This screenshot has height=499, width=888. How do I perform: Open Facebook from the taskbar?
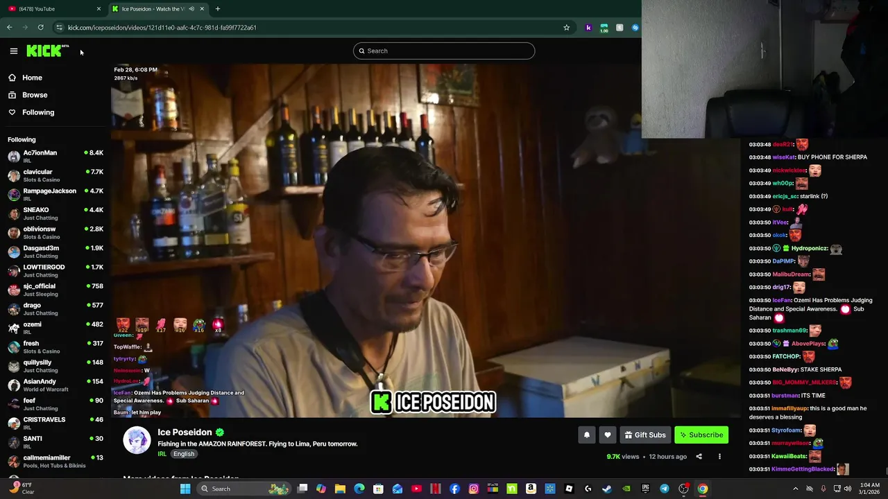(x=454, y=489)
